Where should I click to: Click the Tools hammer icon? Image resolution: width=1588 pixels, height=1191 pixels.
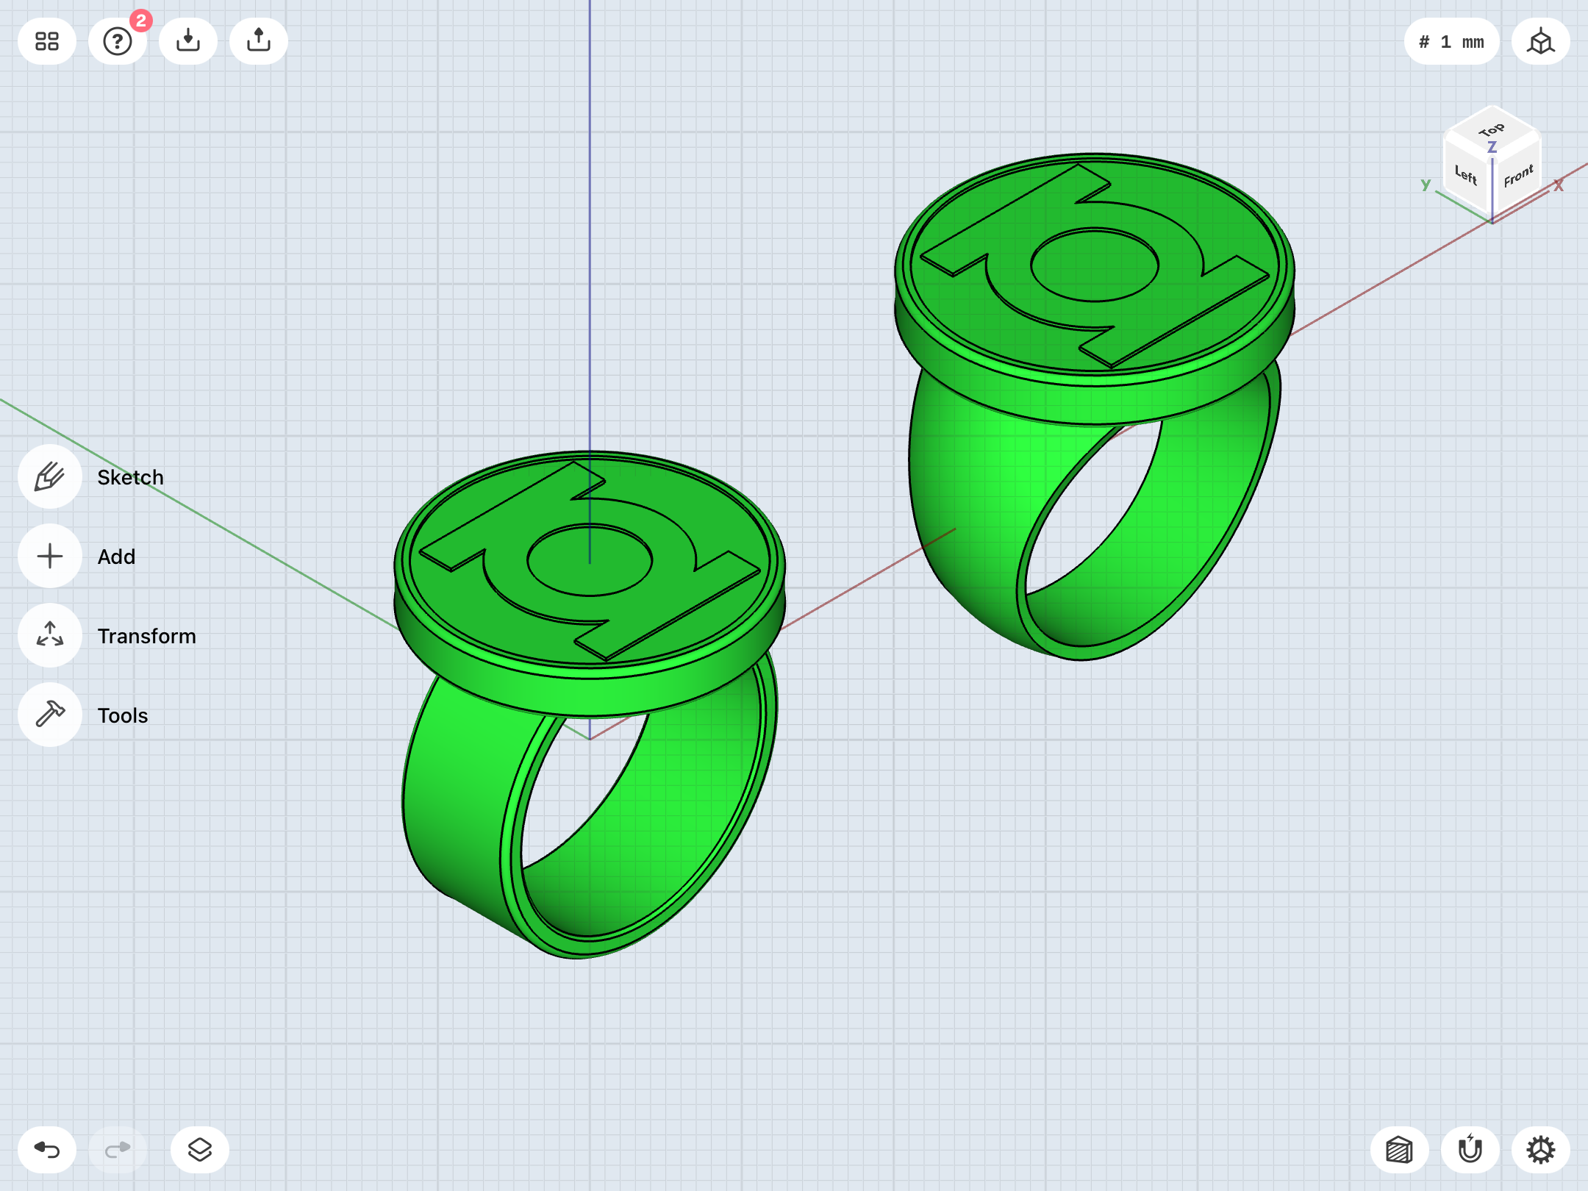pyautogui.click(x=50, y=715)
